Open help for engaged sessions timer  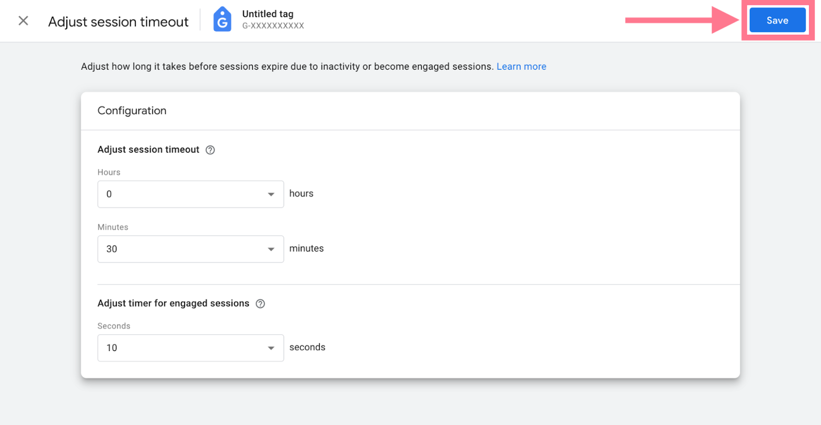point(260,304)
